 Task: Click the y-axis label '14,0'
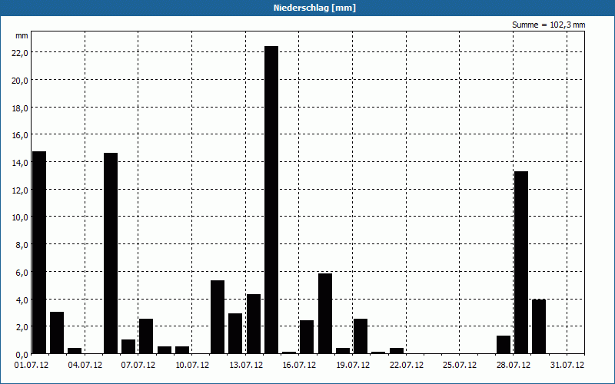(20, 163)
